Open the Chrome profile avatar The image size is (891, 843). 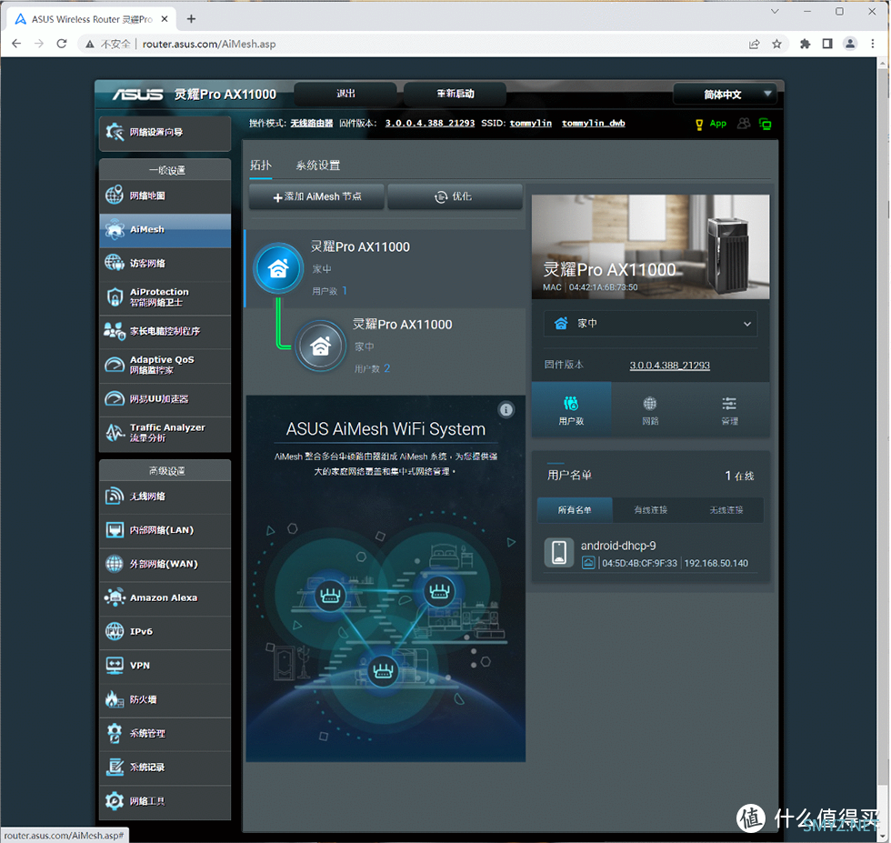coord(850,44)
